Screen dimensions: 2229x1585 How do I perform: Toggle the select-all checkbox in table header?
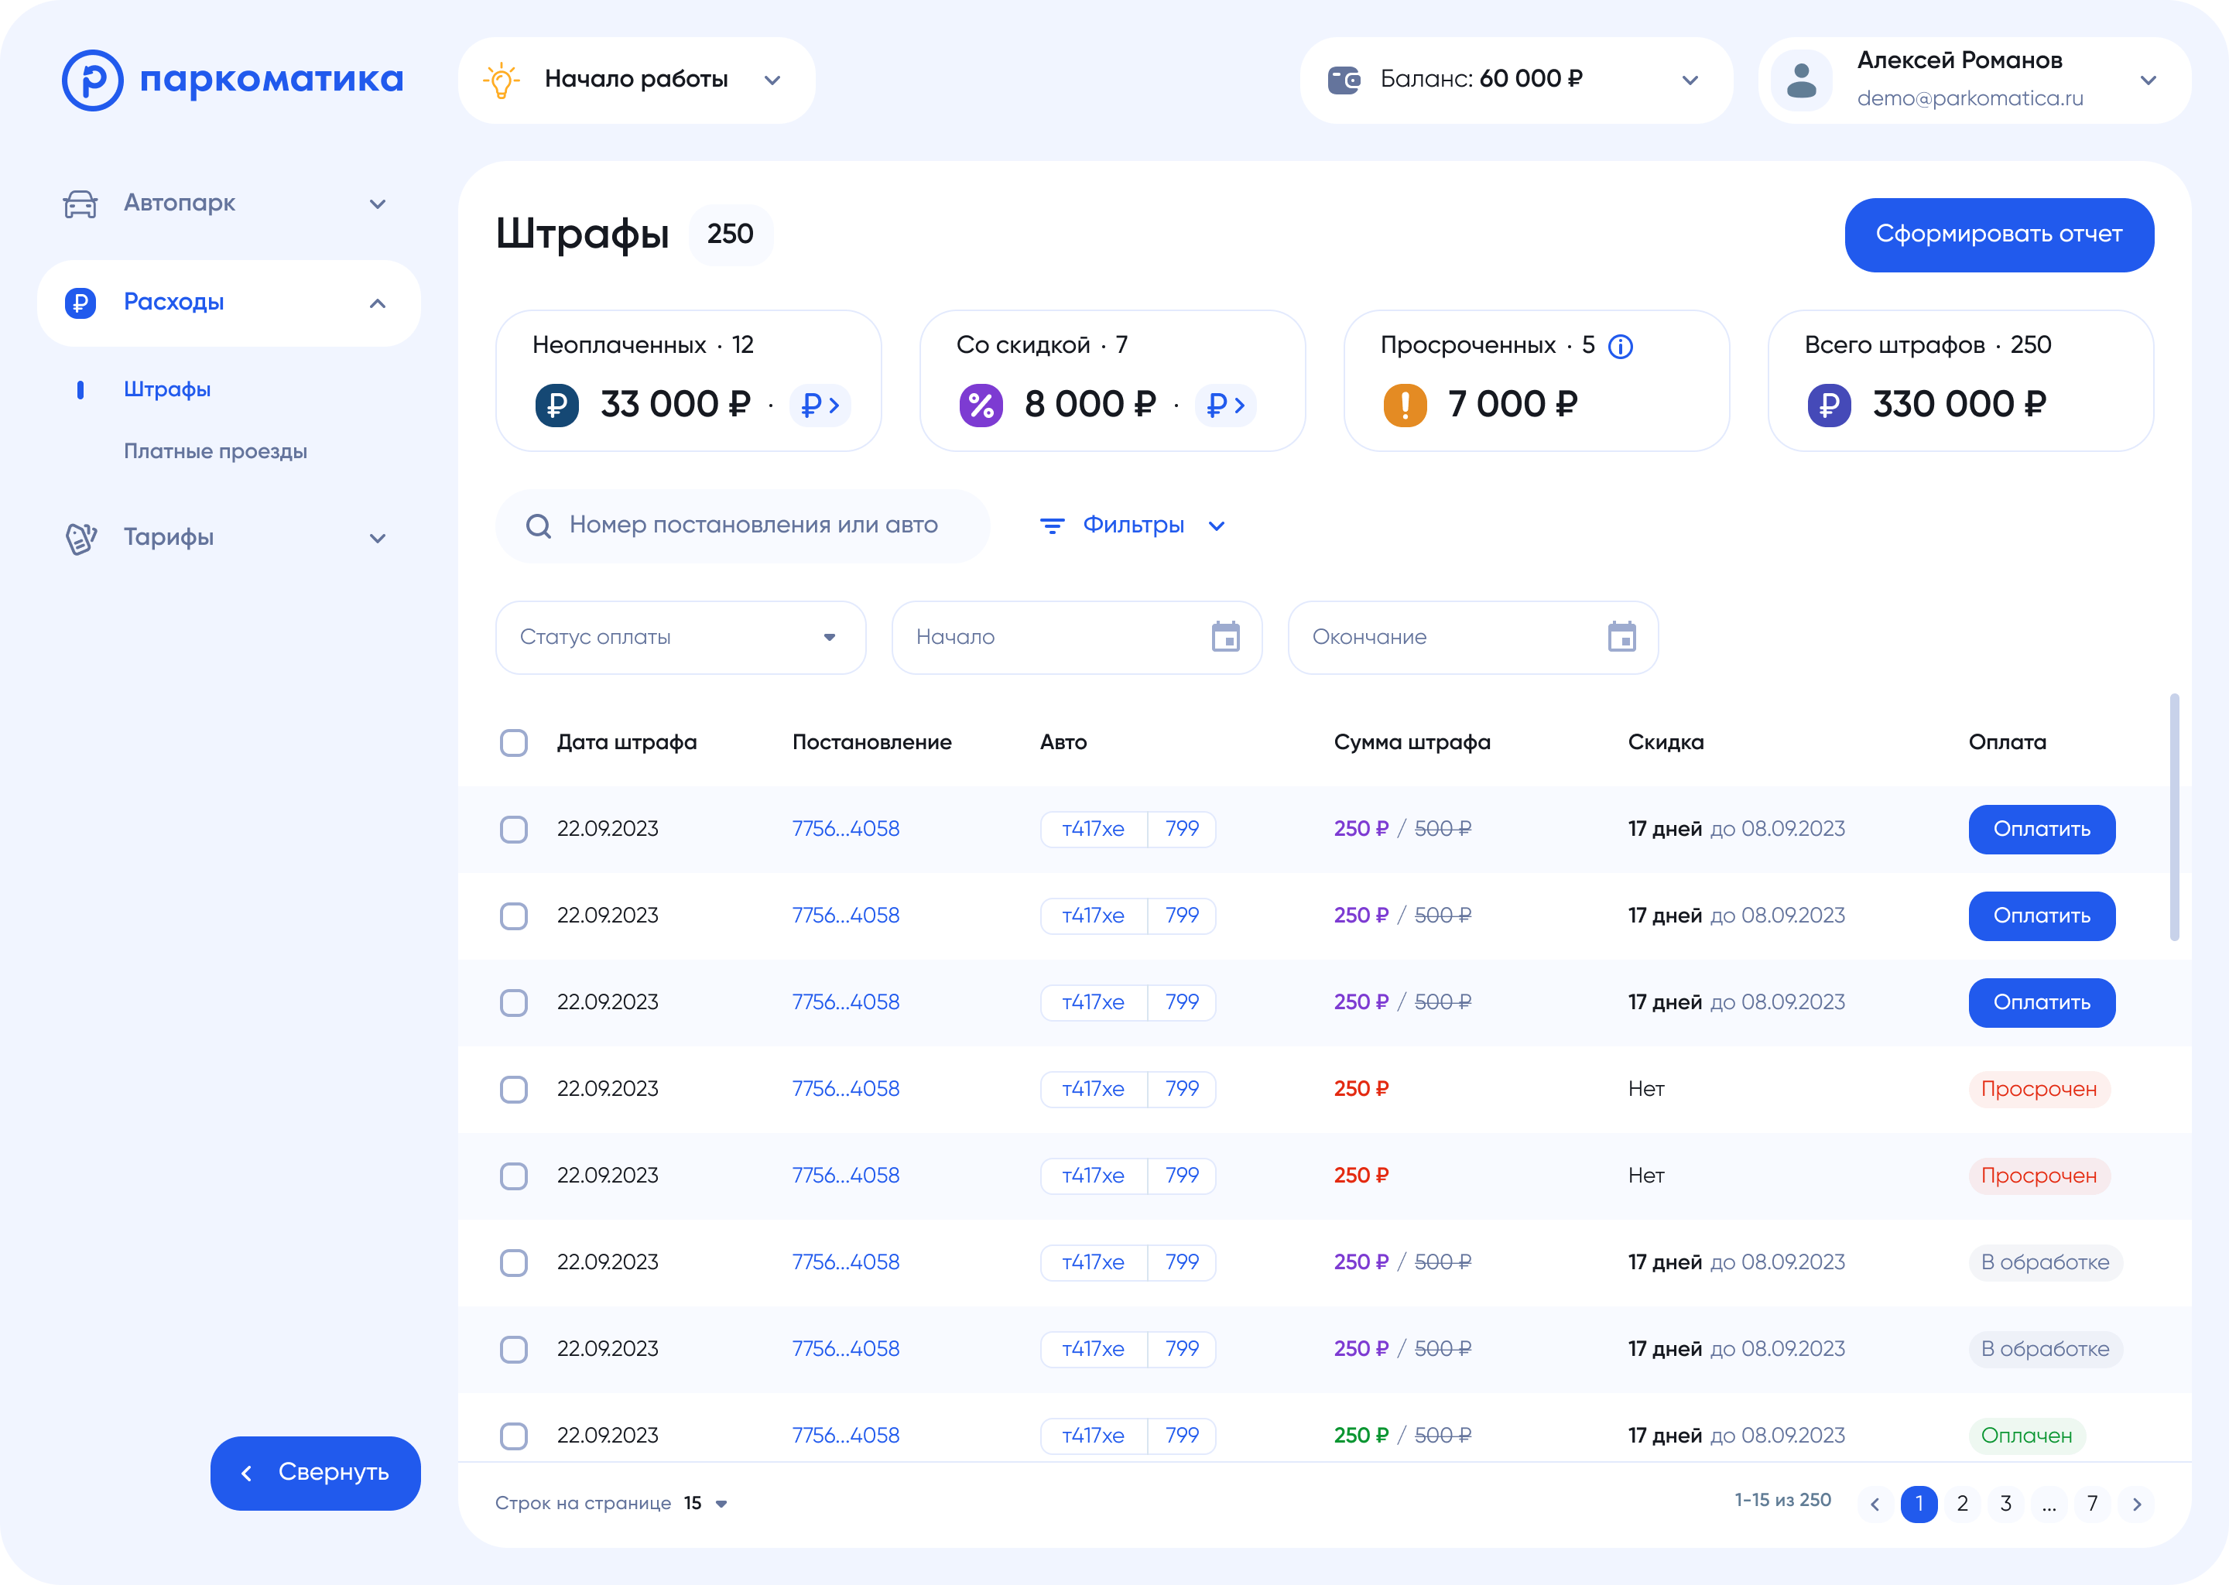click(x=513, y=743)
